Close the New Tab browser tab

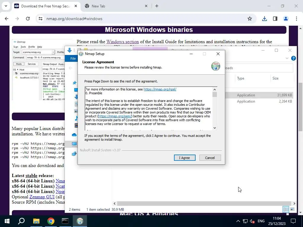(146, 6)
